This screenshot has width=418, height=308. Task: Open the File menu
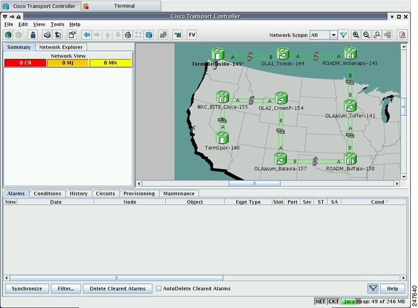click(x=9, y=25)
